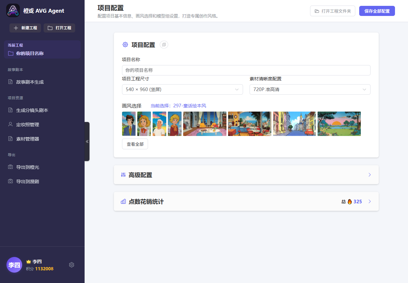Collapse the sidebar with the « toggle
This screenshot has width=408, height=283.
click(x=87, y=141)
